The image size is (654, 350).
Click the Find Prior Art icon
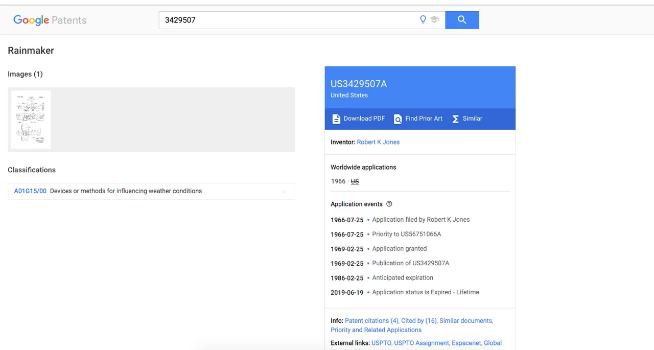pos(398,119)
